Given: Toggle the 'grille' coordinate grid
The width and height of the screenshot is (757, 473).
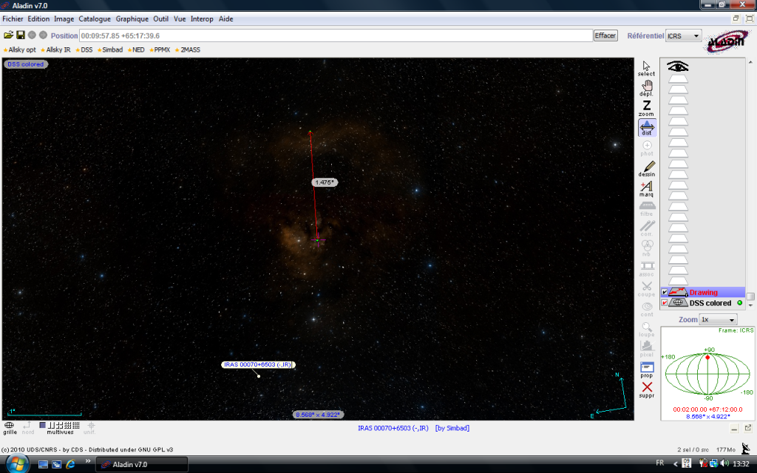Looking at the screenshot, I should [x=10, y=428].
